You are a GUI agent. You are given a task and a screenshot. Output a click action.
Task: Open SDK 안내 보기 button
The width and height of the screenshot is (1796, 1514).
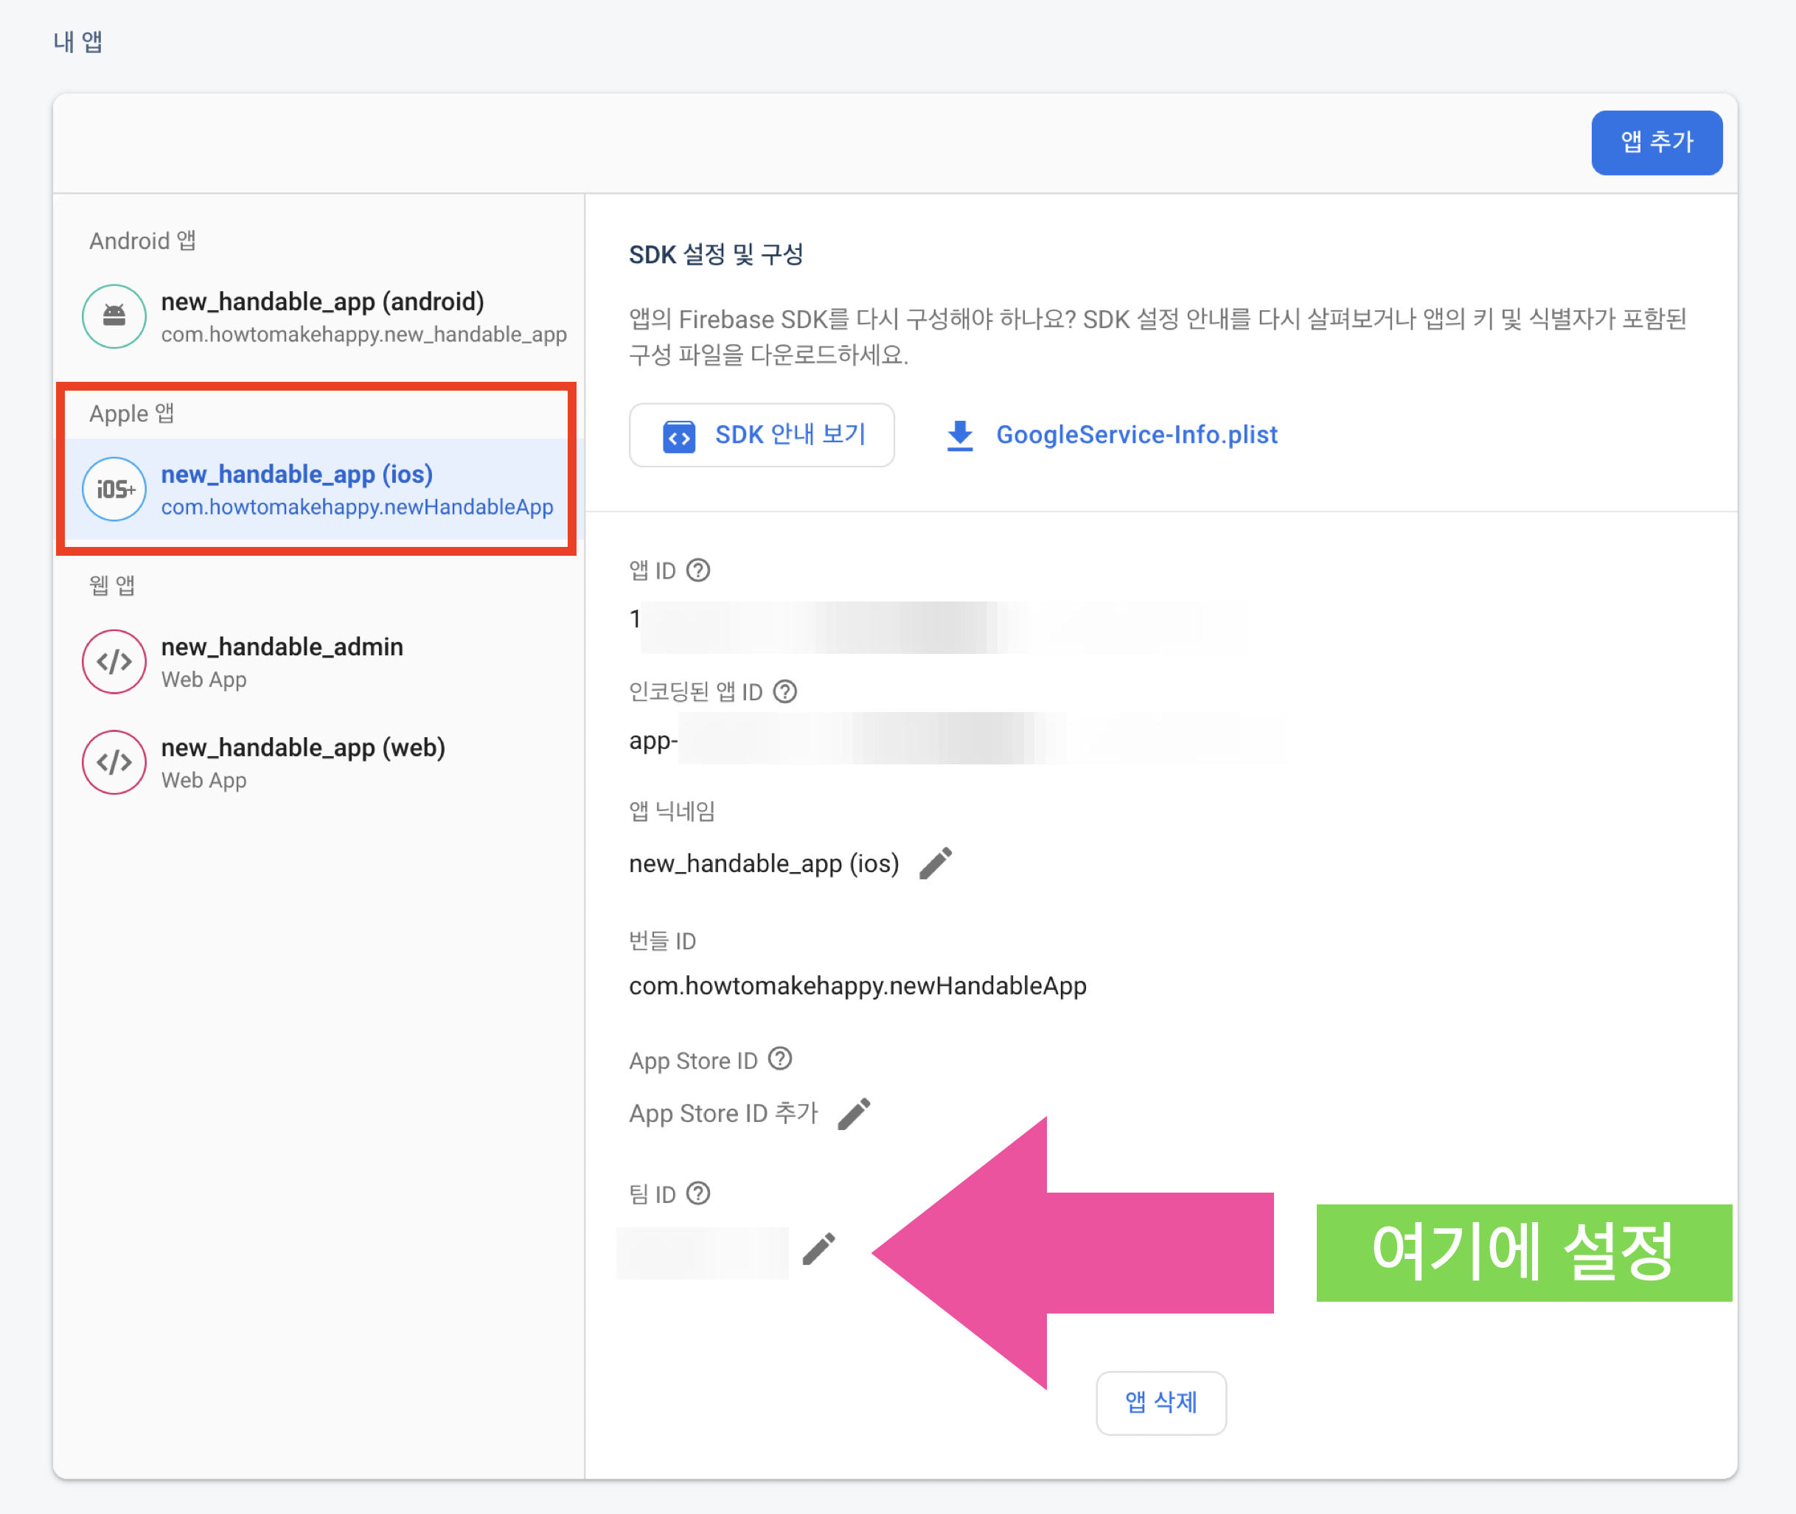coord(762,435)
